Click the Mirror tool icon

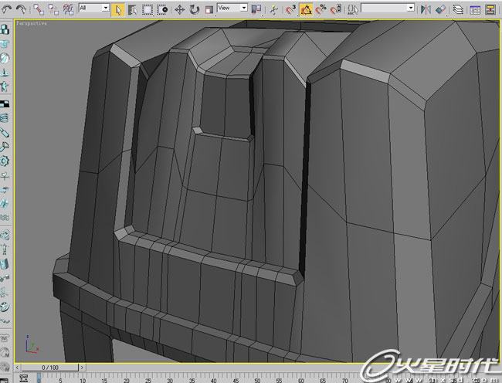[x=426, y=10]
